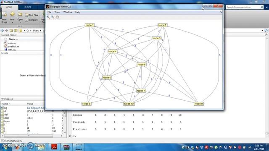Switch to the PLOTS tab in MATLAB

tap(28, 8)
